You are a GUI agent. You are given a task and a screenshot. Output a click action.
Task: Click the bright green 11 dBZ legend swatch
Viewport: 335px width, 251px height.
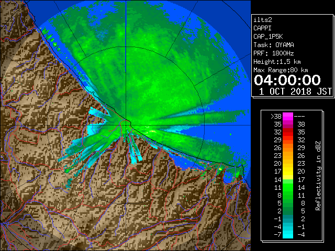(x=288, y=187)
